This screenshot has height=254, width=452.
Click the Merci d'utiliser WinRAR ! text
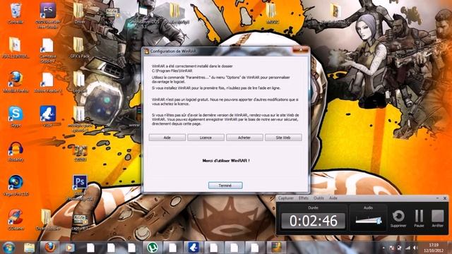(226, 161)
